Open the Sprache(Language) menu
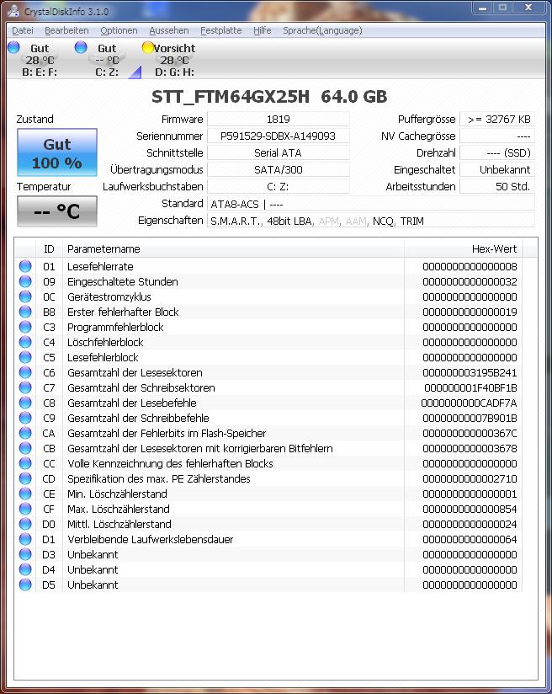The height and width of the screenshot is (694, 552). pyautogui.click(x=322, y=30)
